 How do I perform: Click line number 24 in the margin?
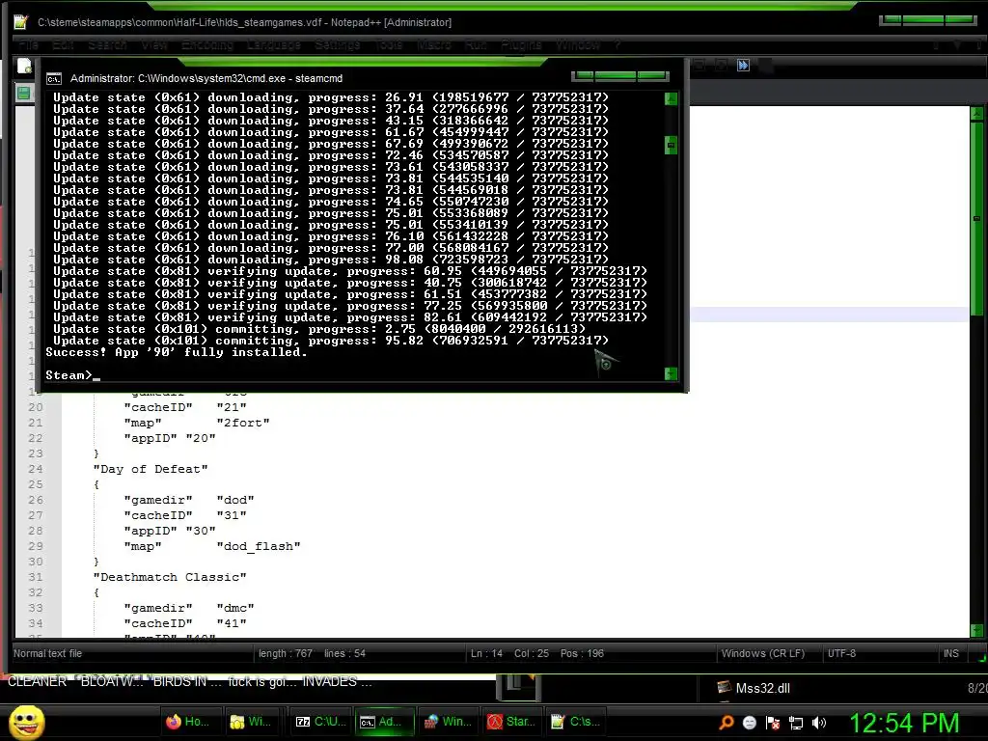tap(36, 469)
